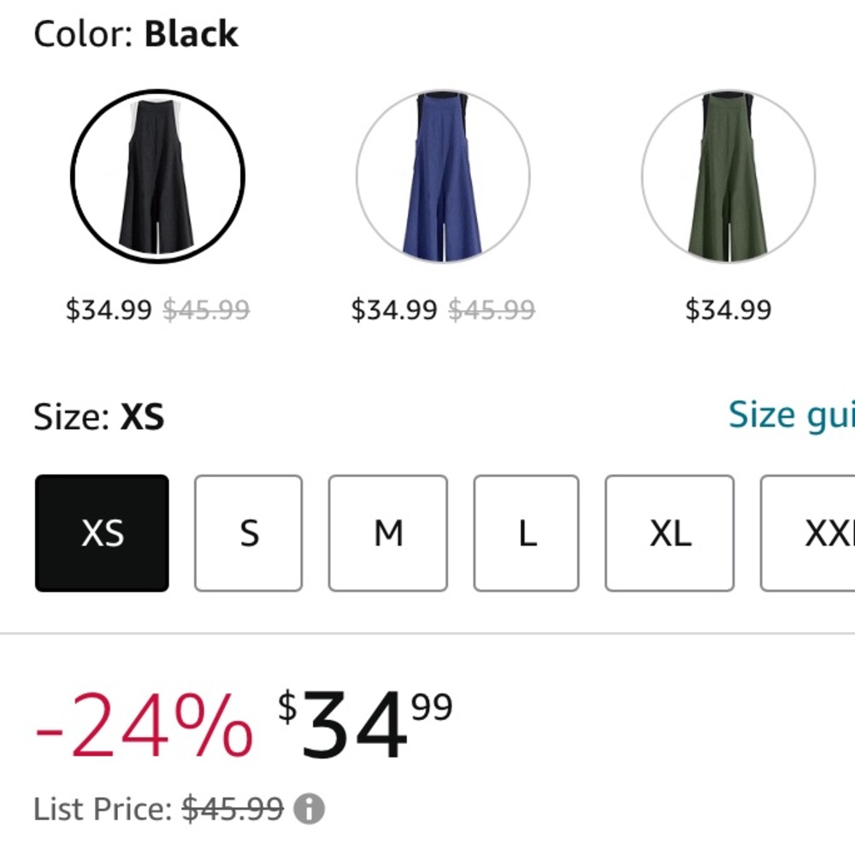Click the $34.99 price under blue swatch

tap(393, 310)
